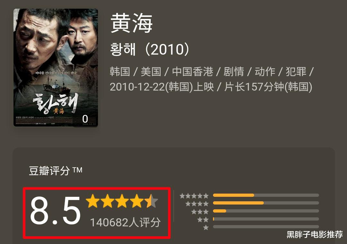Click the release date 2010-12-22(韩国)上映 text
Viewport: 347px width, 244px height.
[x=162, y=87]
